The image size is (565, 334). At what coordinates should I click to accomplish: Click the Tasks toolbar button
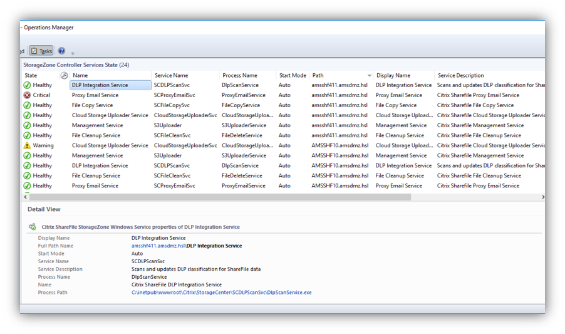click(41, 51)
